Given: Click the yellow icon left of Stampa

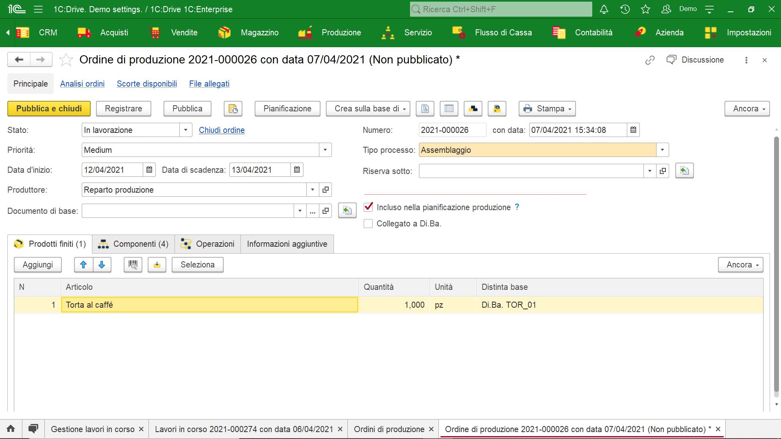Looking at the screenshot, I should pos(497,109).
